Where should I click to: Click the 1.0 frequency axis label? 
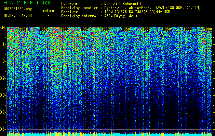3,61
